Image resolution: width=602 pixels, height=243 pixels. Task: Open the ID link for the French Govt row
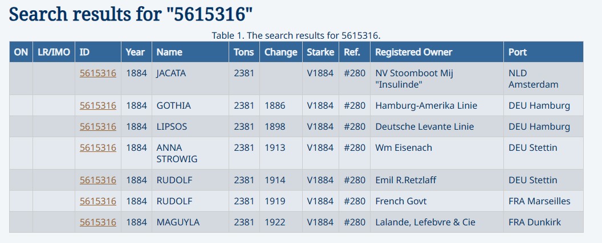pyautogui.click(x=97, y=201)
